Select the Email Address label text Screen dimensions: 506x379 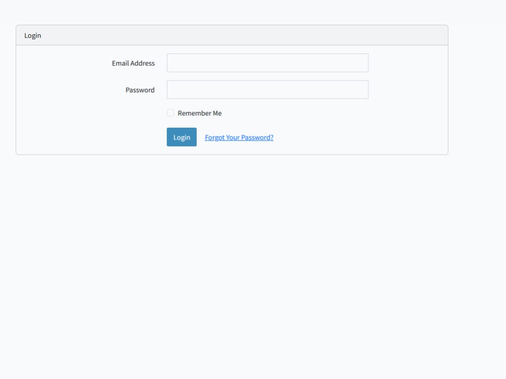[133, 63]
